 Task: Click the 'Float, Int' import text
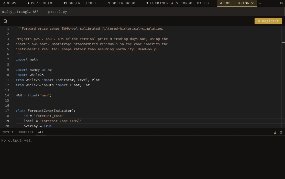[x=80, y=85]
